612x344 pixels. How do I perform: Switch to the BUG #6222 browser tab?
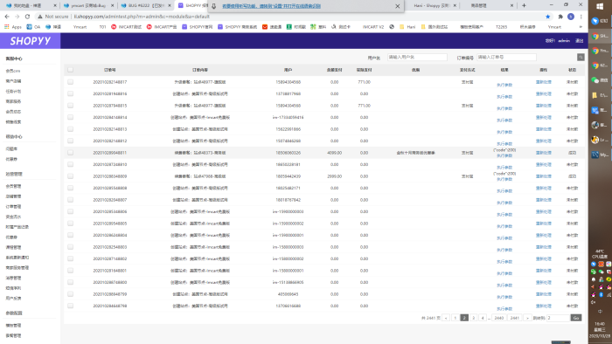click(x=146, y=5)
